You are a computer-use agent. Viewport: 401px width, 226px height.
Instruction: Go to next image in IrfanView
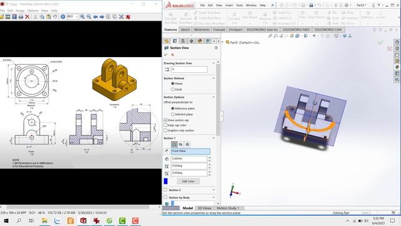102,17
